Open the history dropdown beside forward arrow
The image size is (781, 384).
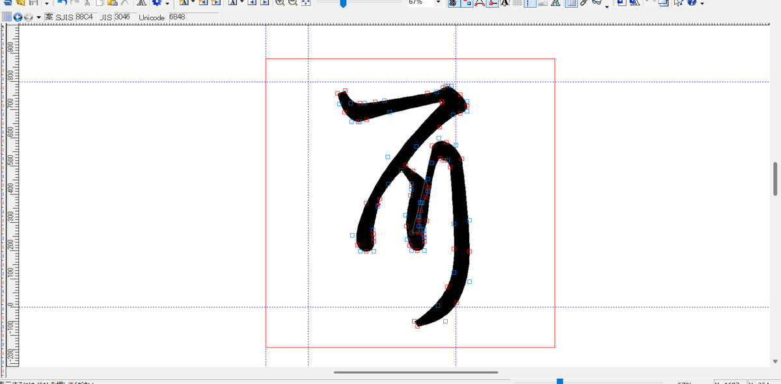(x=39, y=16)
